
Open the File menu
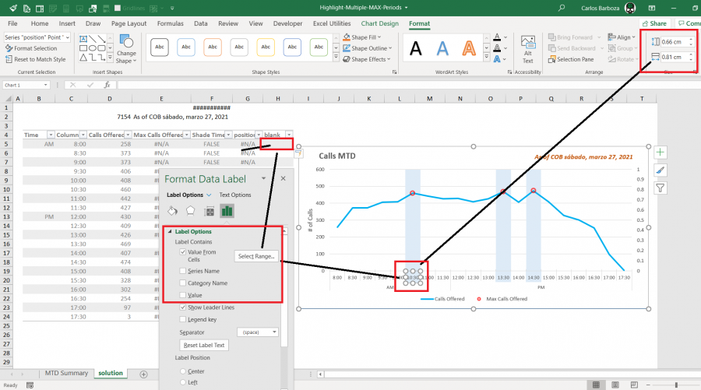click(12, 23)
